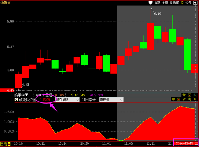Click the 5.37 price axis label

(x=10, y=47)
